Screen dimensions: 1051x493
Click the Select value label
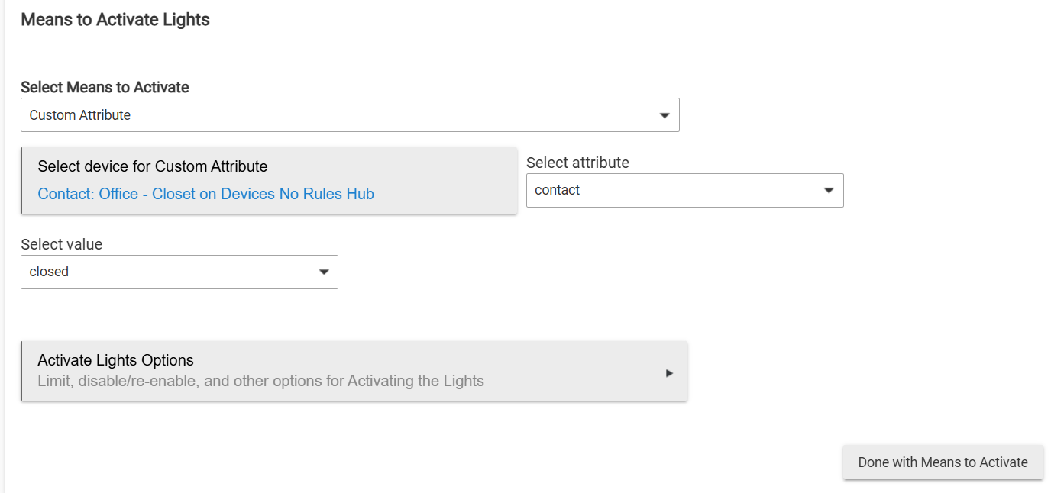61,244
